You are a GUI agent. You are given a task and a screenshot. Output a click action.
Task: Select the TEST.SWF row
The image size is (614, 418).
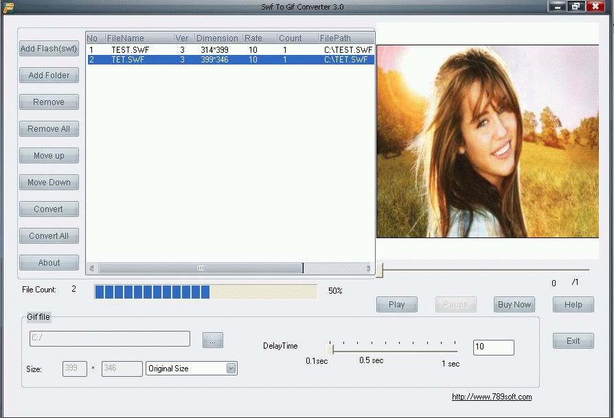pos(230,49)
